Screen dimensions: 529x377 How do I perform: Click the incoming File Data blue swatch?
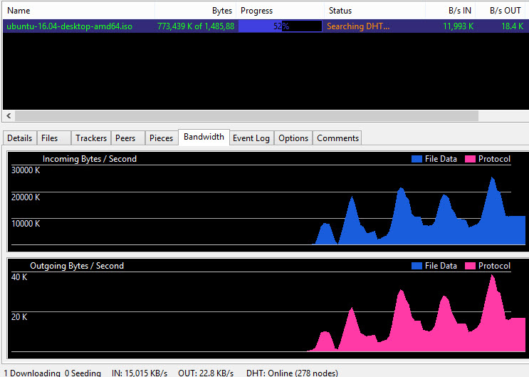[417, 159]
